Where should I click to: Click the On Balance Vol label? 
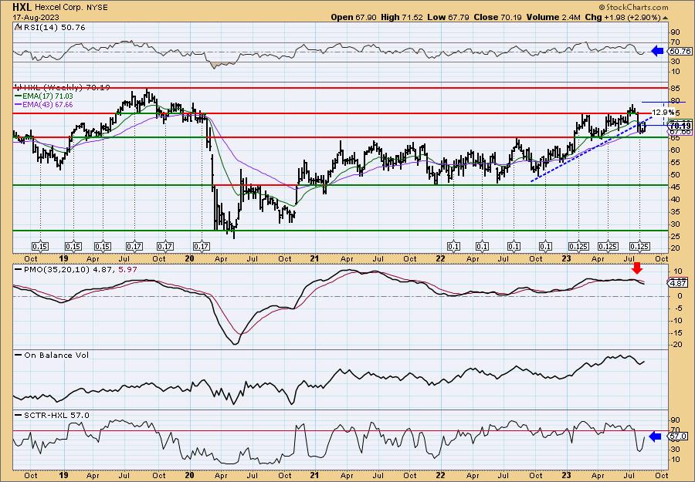pyautogui.click(x=56, y=355)
